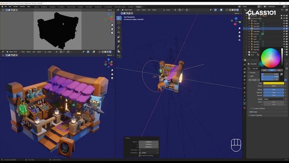Switch perspective/orthographic grid icon in right viewport
The width and height of the screenshot is (289, 163).
(239, 40)
